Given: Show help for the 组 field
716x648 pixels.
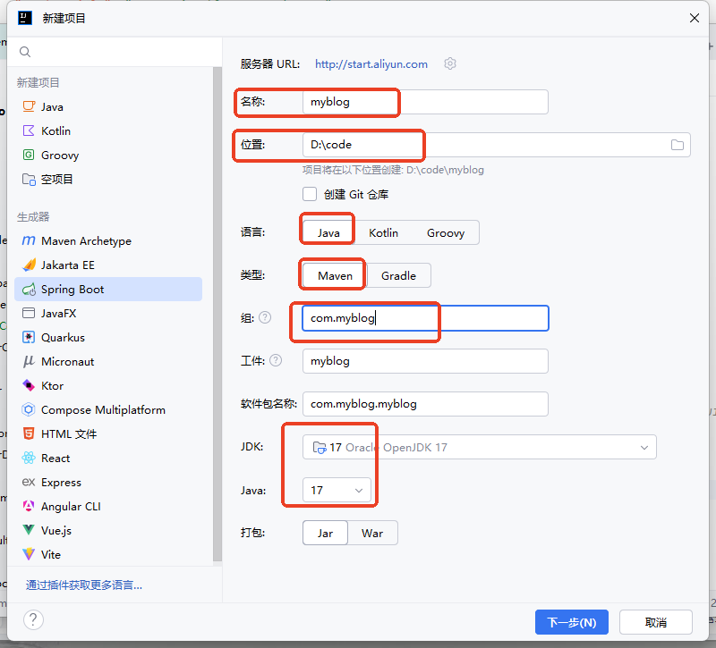Looking at the screenshot, I should pyautogui.click(x=265, y=317).
